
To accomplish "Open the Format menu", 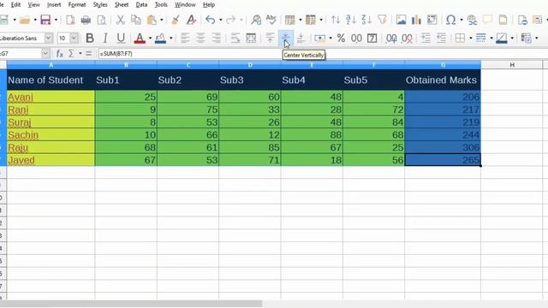I will pyautogui.click(x=77, y=5).
